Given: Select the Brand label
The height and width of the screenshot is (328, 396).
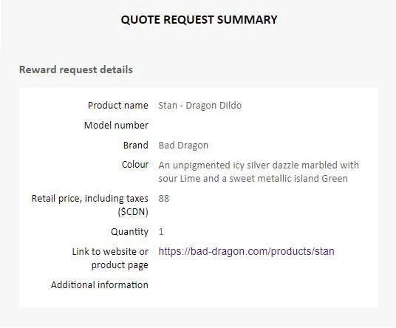Looking at the screenshot, I should [136, 146].
